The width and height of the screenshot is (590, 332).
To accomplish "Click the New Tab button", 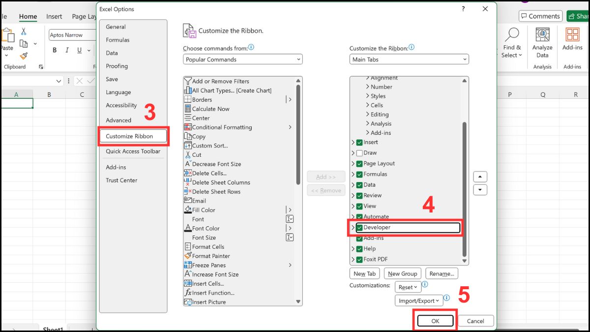I will click(x=364, y=273).
